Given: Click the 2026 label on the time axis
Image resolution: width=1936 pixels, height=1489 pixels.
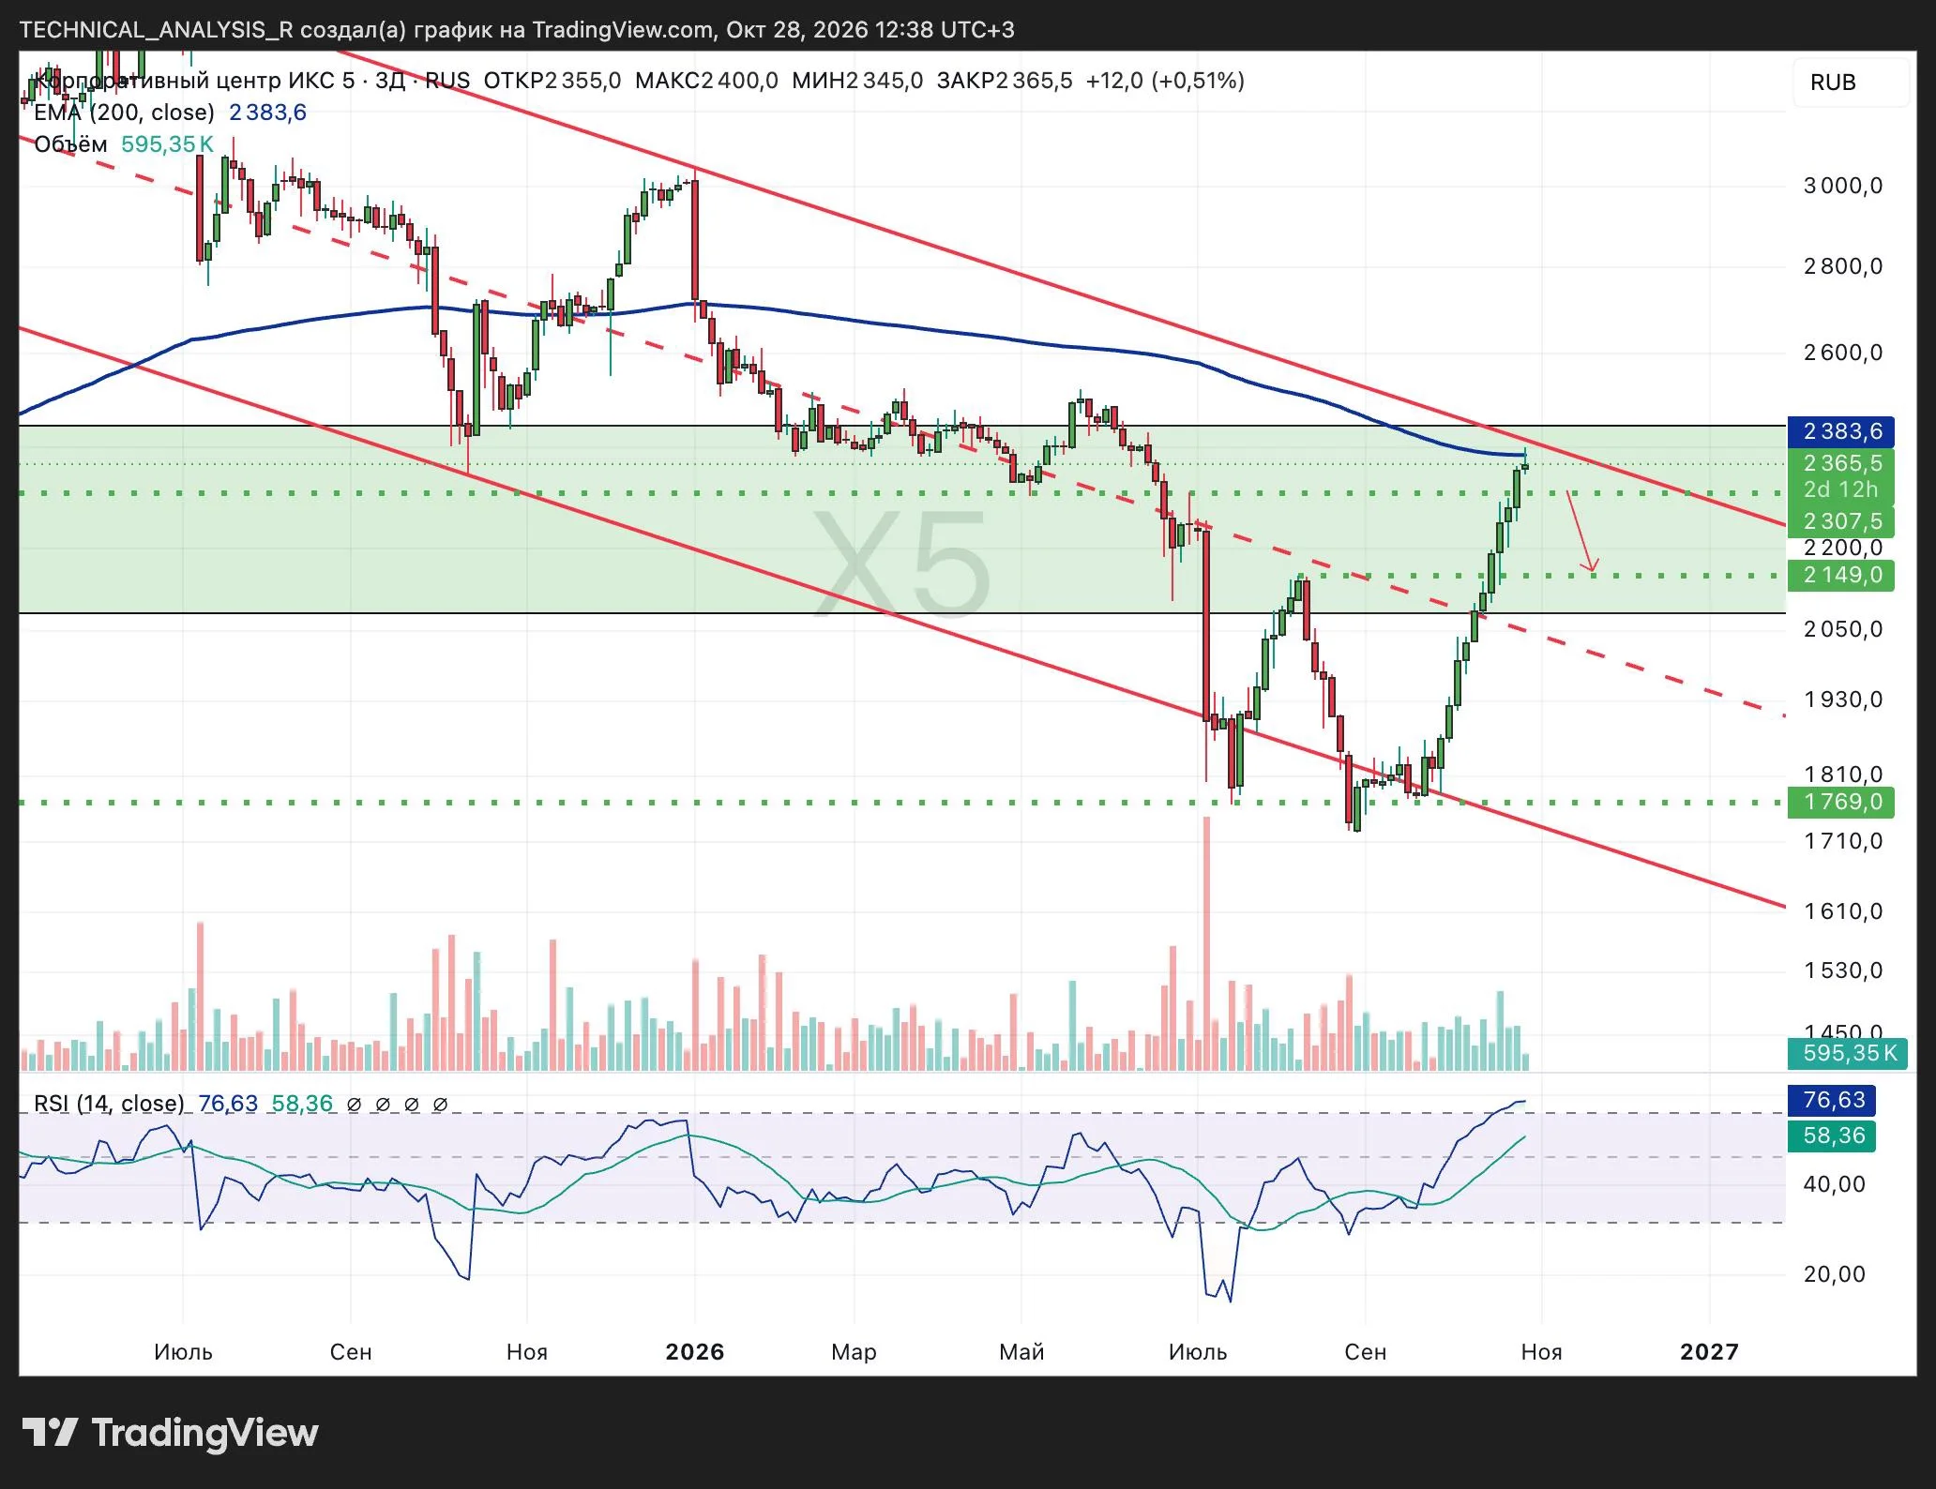Looking at the screenshot, I should [x=694, y=1351].
